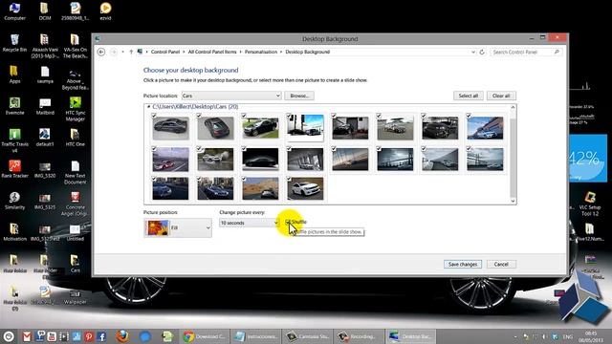
Task: Launch the ezvid desktop shortcut
Action: click(x=105, y=11)
